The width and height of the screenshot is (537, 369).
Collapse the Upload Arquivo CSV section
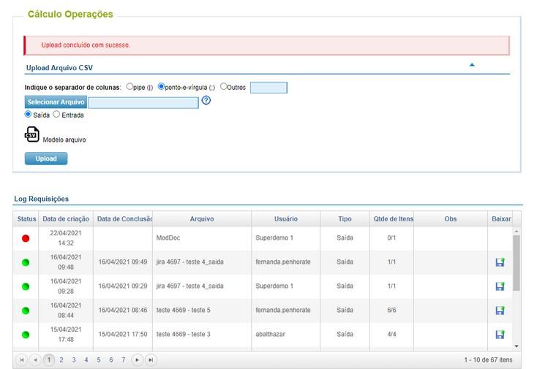click(x=472, y=64)
